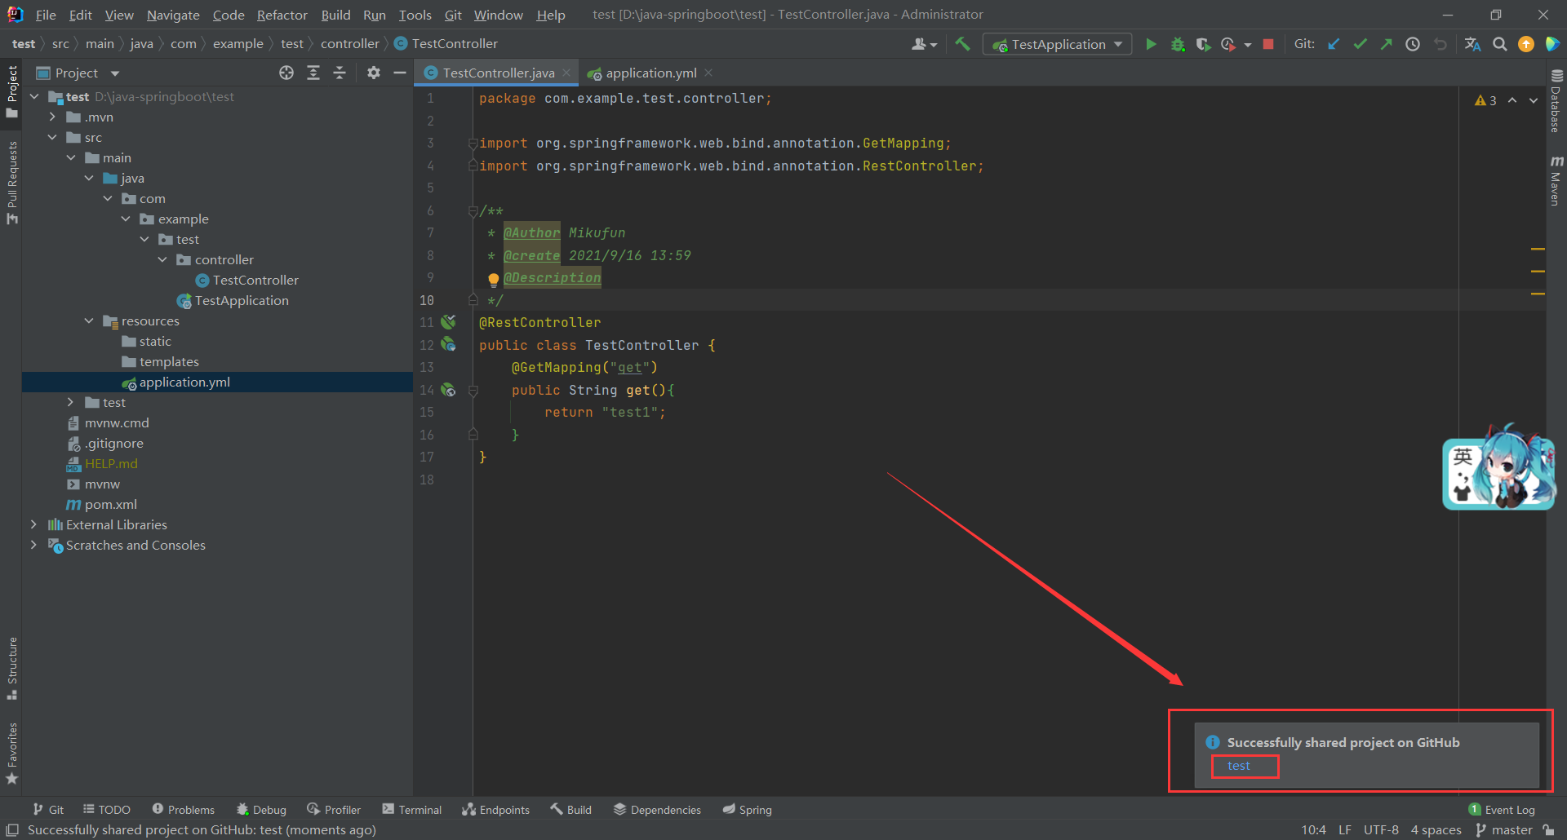Screen dimensions: 1567x840
Task: Show Git history clock icon
Action: tap(1413, 44)
